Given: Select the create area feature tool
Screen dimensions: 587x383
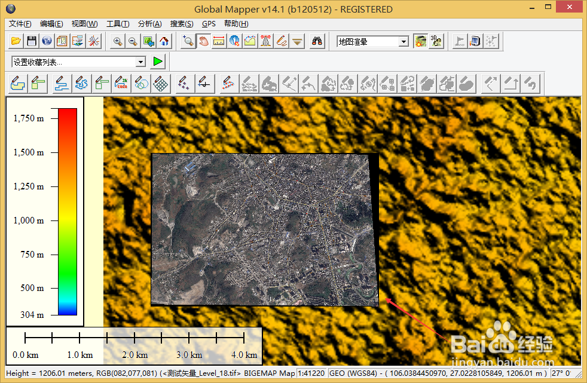Looking at the screenshot, I should 17,84.
